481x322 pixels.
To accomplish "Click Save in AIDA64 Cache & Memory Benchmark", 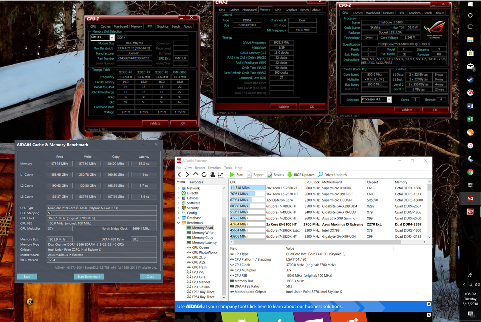I will click(27, 277).
